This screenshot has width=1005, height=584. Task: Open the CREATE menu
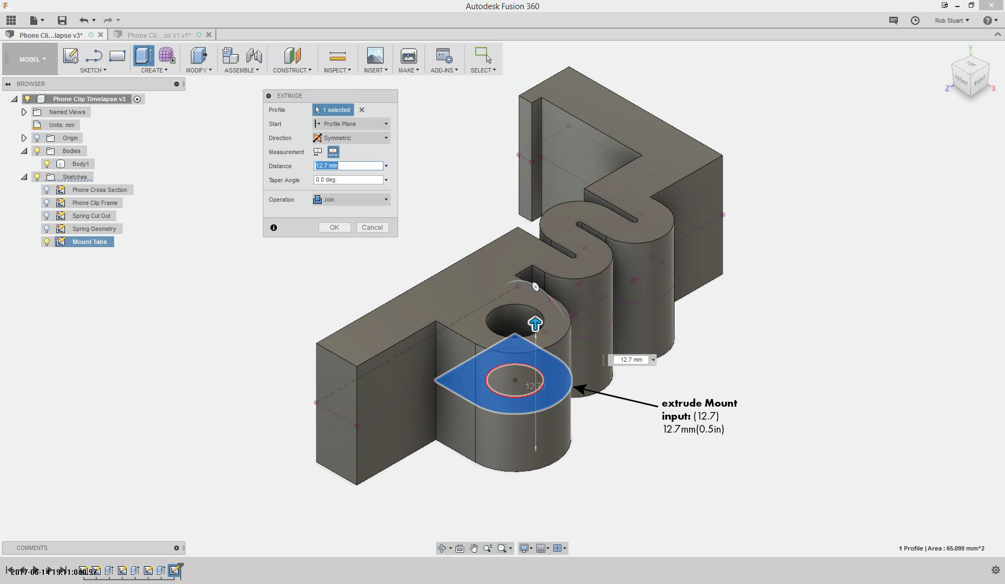[154, 70]
